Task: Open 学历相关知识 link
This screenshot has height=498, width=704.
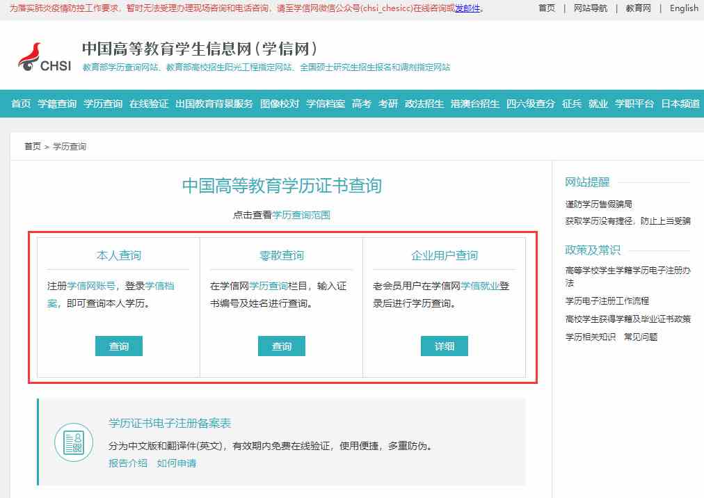Action: tap(591, 337)
